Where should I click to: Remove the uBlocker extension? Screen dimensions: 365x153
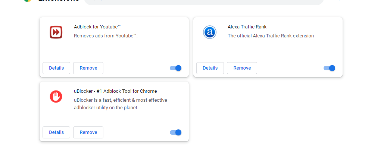click(88, 132)
